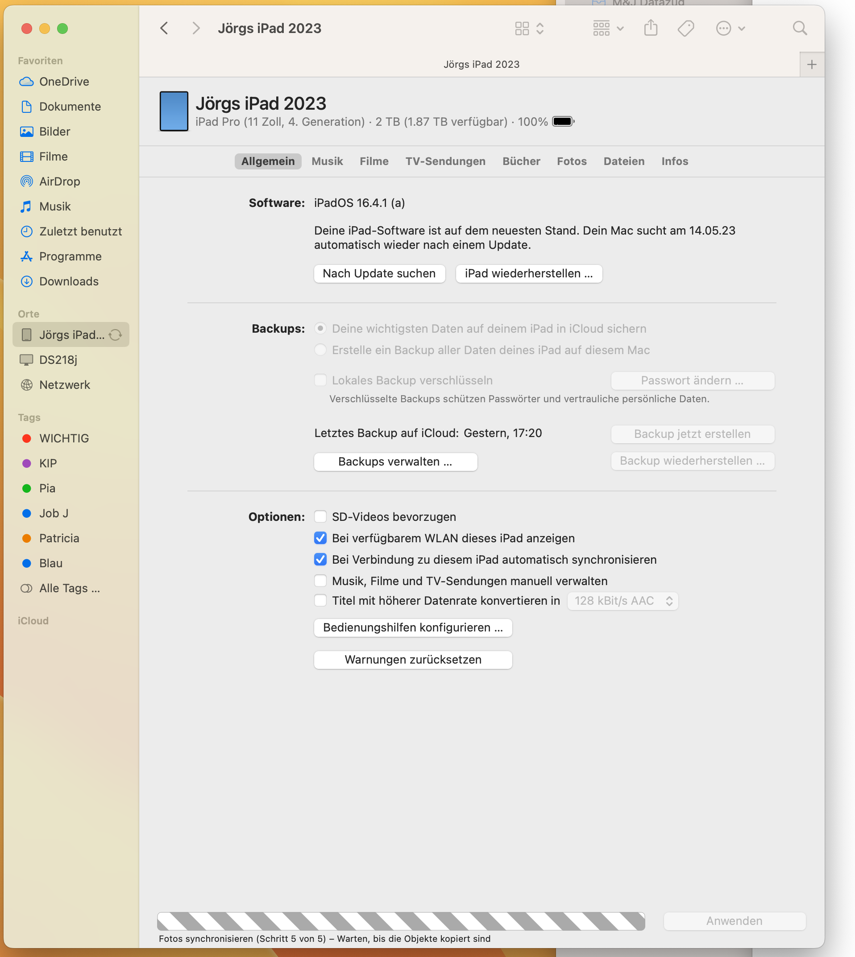
Task: Open Finder search magnifier
Action: (800, 29)
